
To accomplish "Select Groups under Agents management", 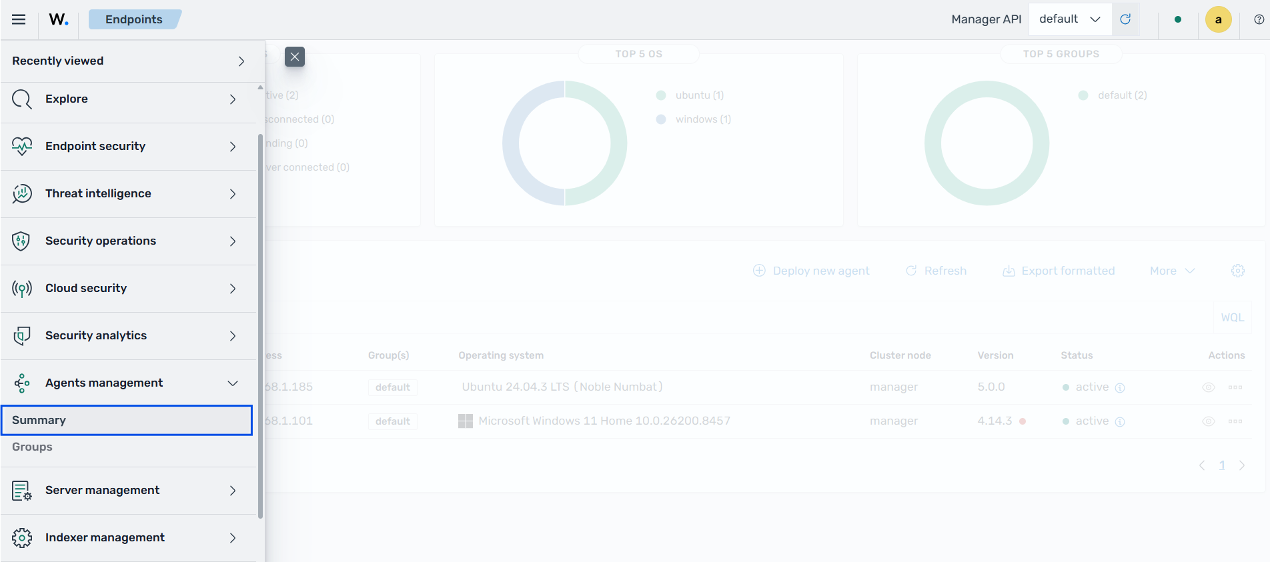I will pos(32,447).
